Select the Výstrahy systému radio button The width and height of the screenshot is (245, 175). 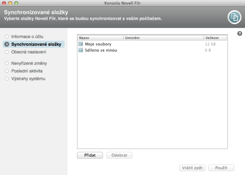7,79
